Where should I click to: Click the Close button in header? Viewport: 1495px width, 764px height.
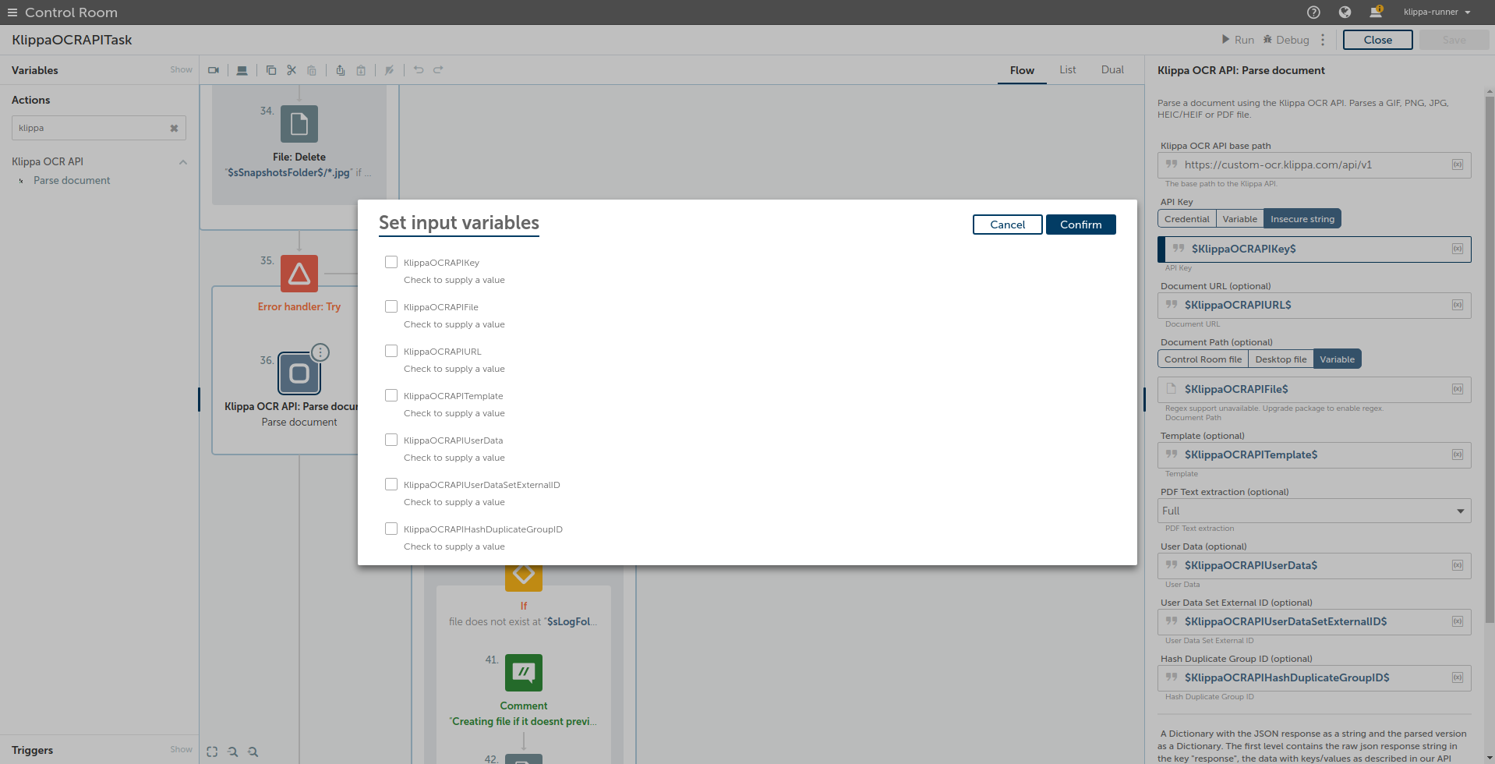(x=1378, y=40)
